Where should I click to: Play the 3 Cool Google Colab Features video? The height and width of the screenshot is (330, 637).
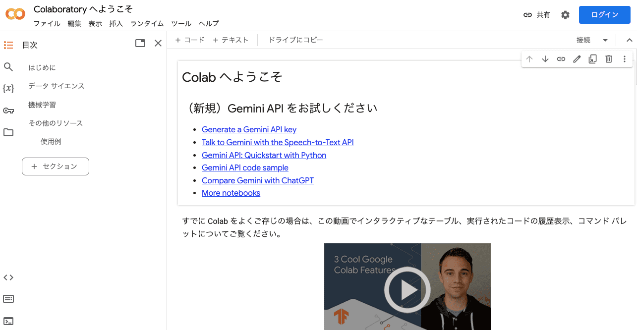[x=407, y=289]
